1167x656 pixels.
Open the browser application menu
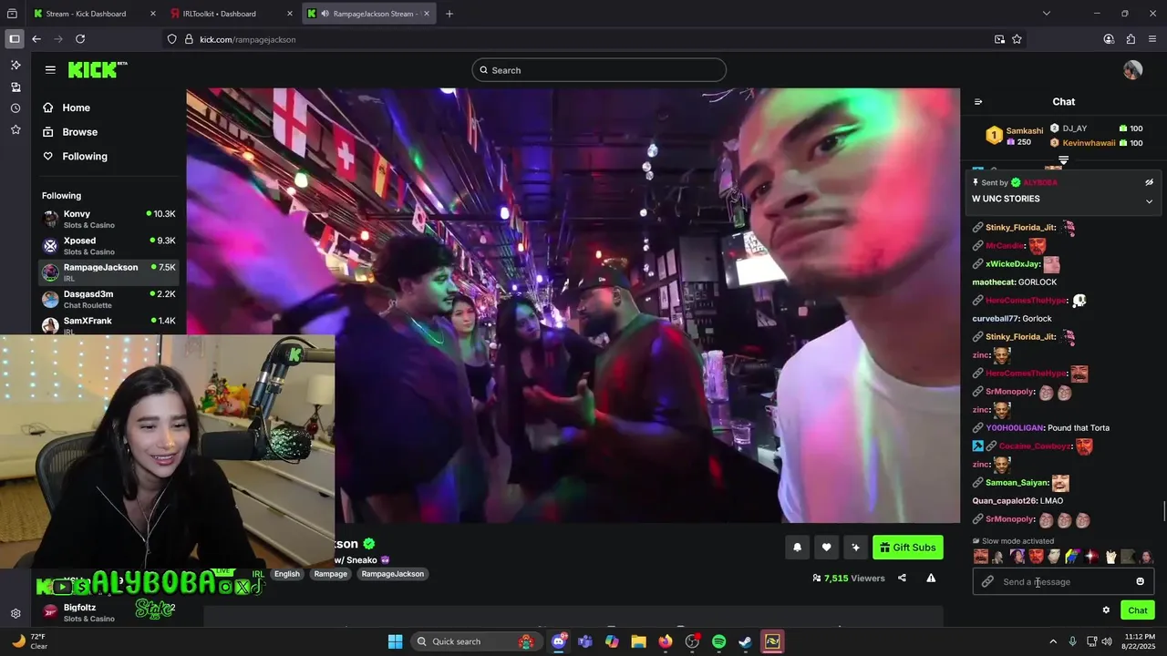pos(1152,39)
